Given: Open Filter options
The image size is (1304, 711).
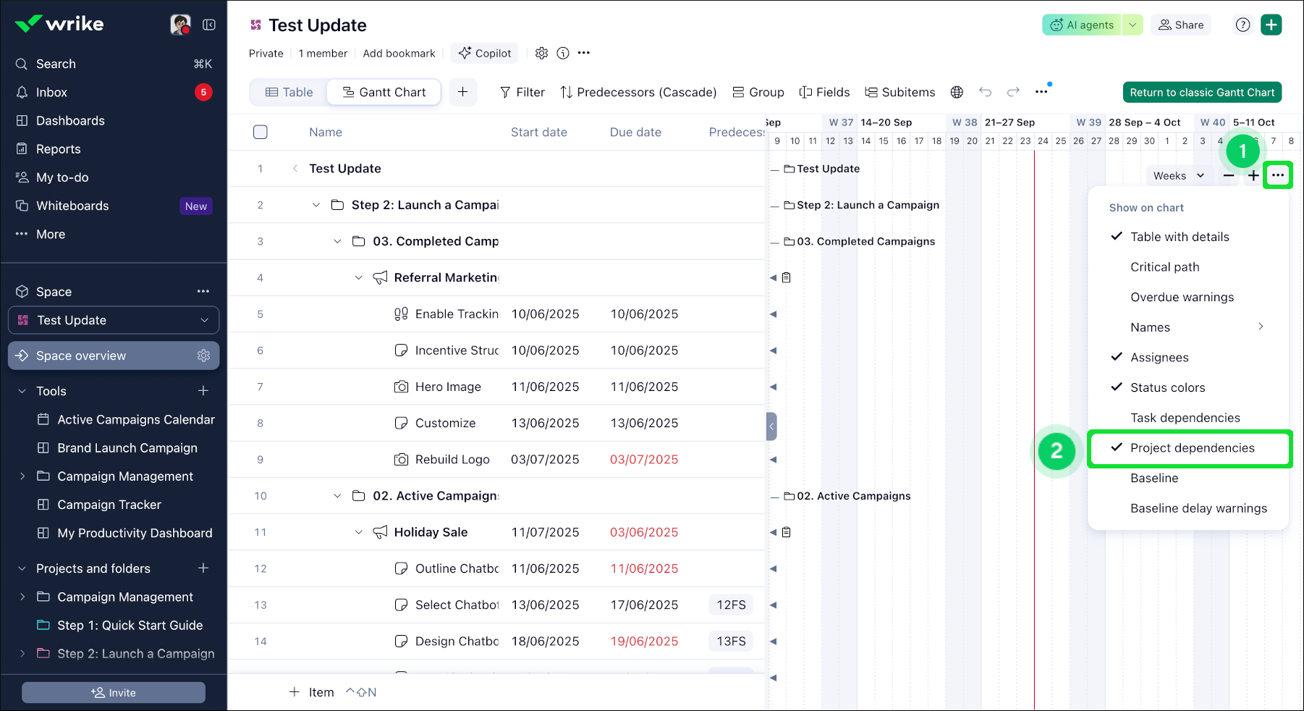Looking at the screenshot, I should click(522, 92).
